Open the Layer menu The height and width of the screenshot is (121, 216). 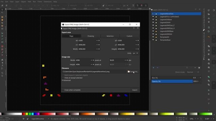pos(17,2)
